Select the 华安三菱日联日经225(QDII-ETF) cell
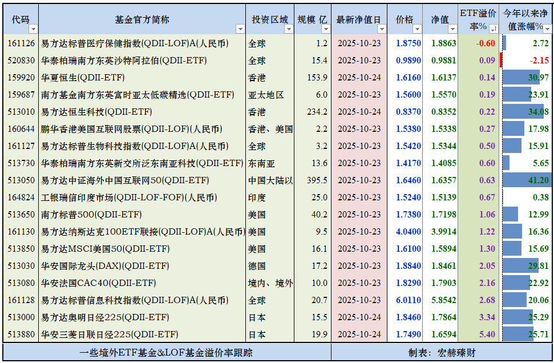 tap(142, 334)
